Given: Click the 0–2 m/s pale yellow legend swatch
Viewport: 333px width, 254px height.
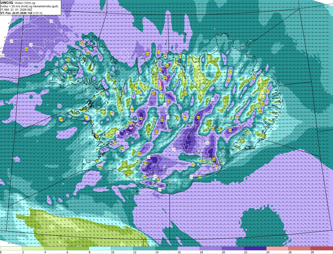Looking at the screenshot, I should coord(11,249).
